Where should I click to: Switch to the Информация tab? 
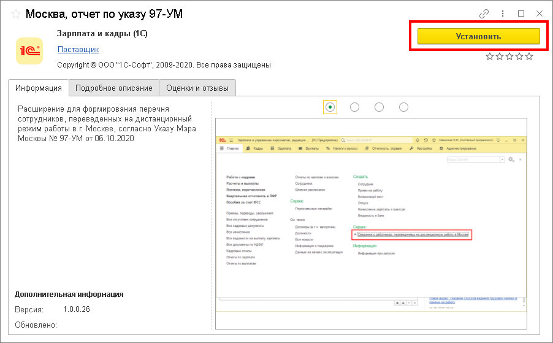tap(39, 88)
